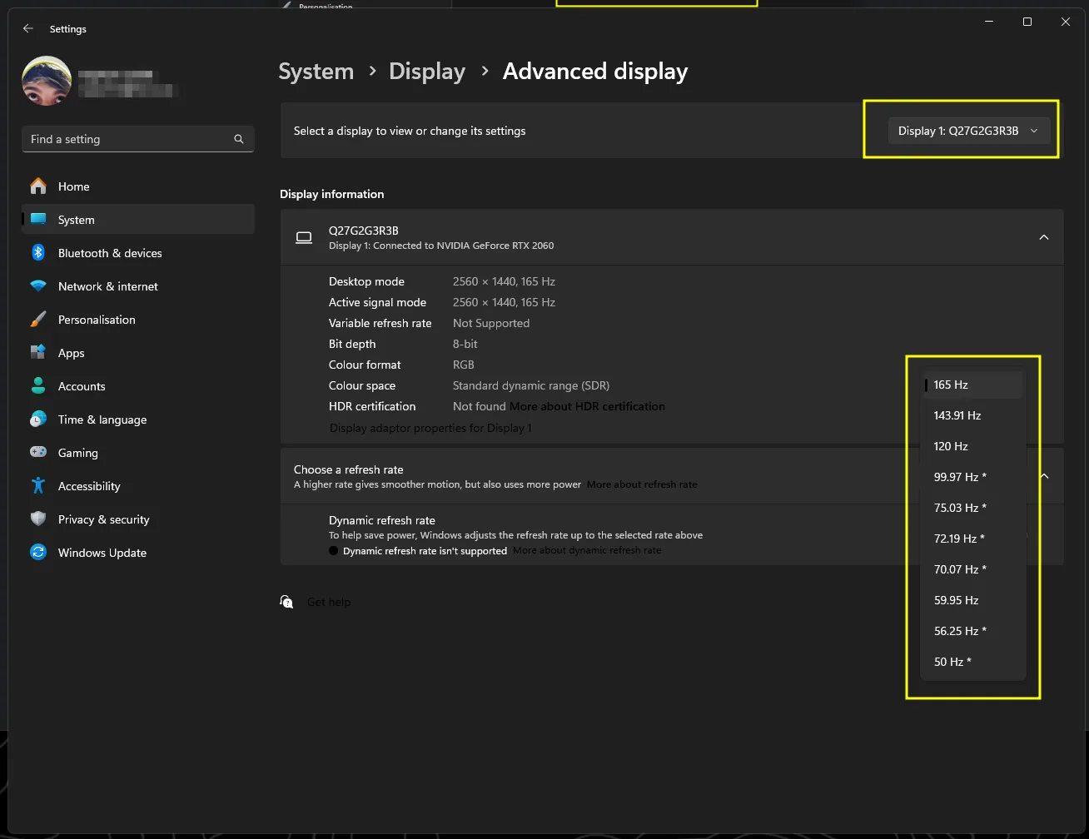Pick 72.19 Hz * option
This screenshot has width=1089, height=839.
tap(973, 539)
